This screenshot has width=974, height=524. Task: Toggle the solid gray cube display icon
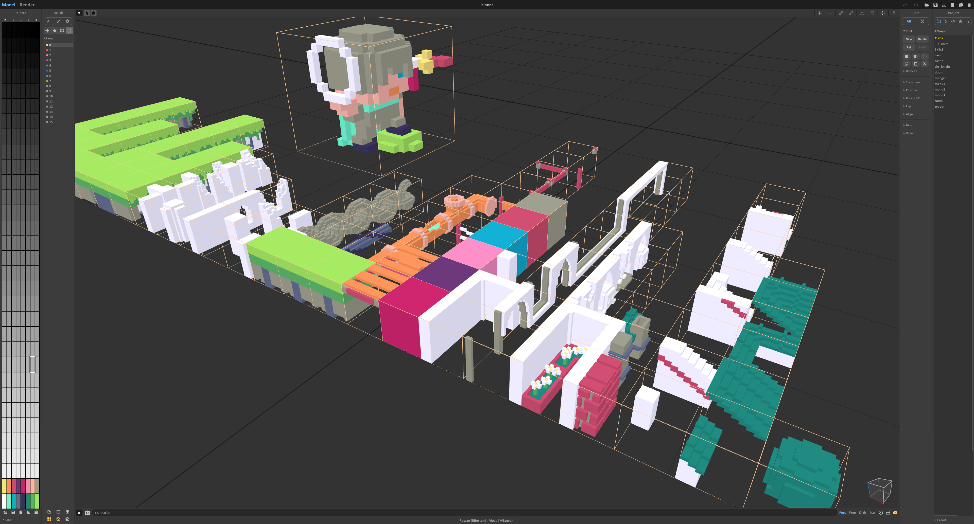[x=67, y=519]
